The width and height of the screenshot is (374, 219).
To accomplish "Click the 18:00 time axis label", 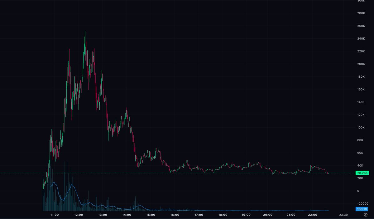I will (x=223, y=215).
